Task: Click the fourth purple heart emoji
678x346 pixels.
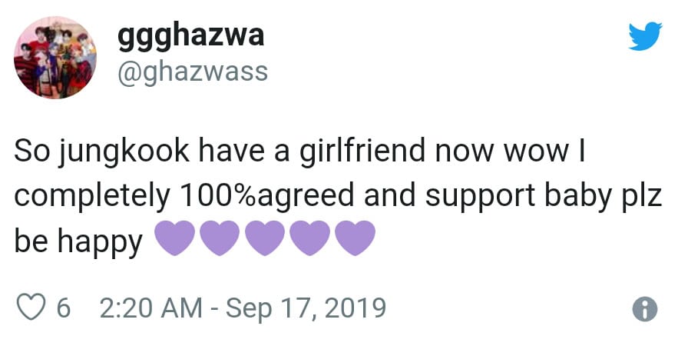Action: pyautogui.click(x=309, y=238)
